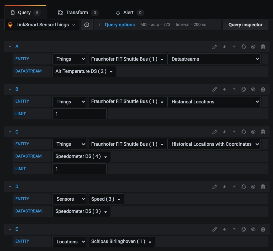The height and width of the screenshot is (251, 273).
Task: Open Locations entity dropdown in query E
Action: 69,241
